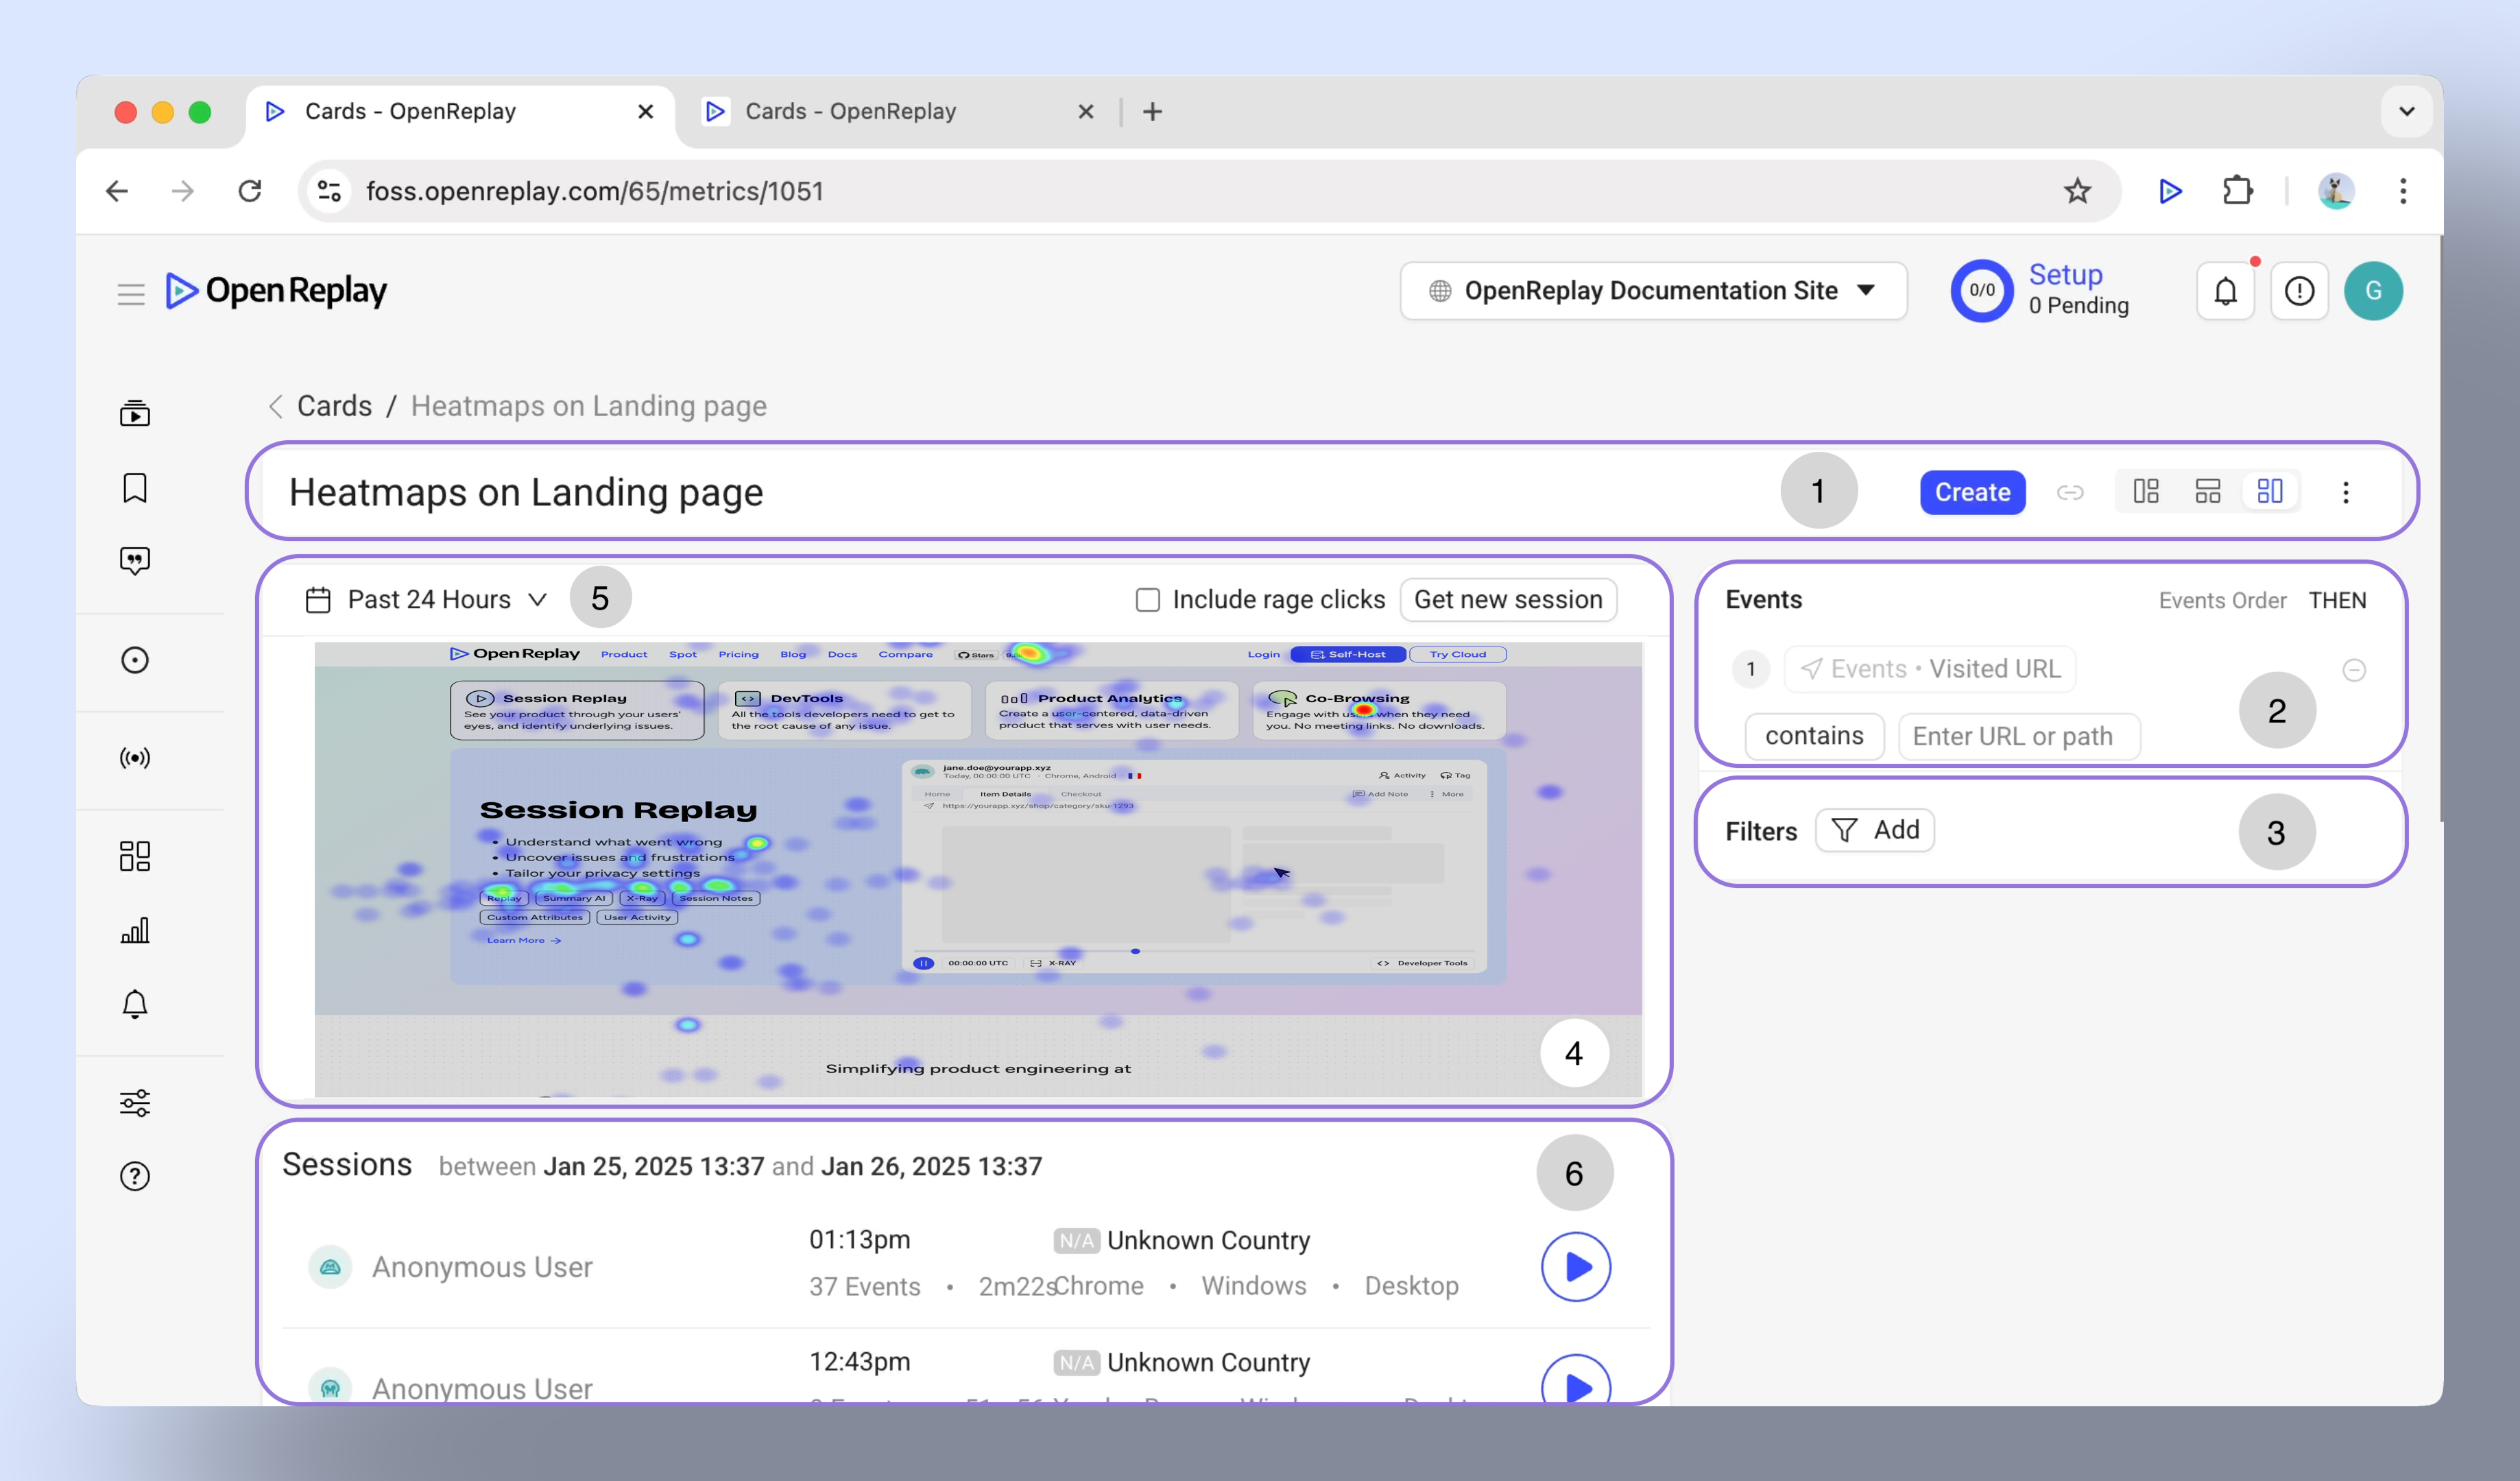This screenshot has height=1481, width=2520.
Task: Open the Events • Visited URL selector
Action: tap(1930, 669)
